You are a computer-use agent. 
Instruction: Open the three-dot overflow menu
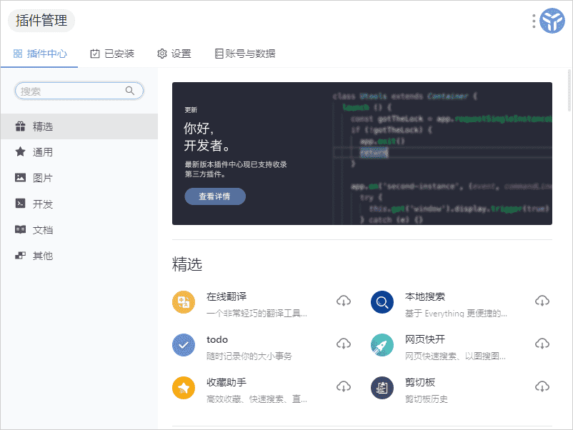[x=532, y=21]
